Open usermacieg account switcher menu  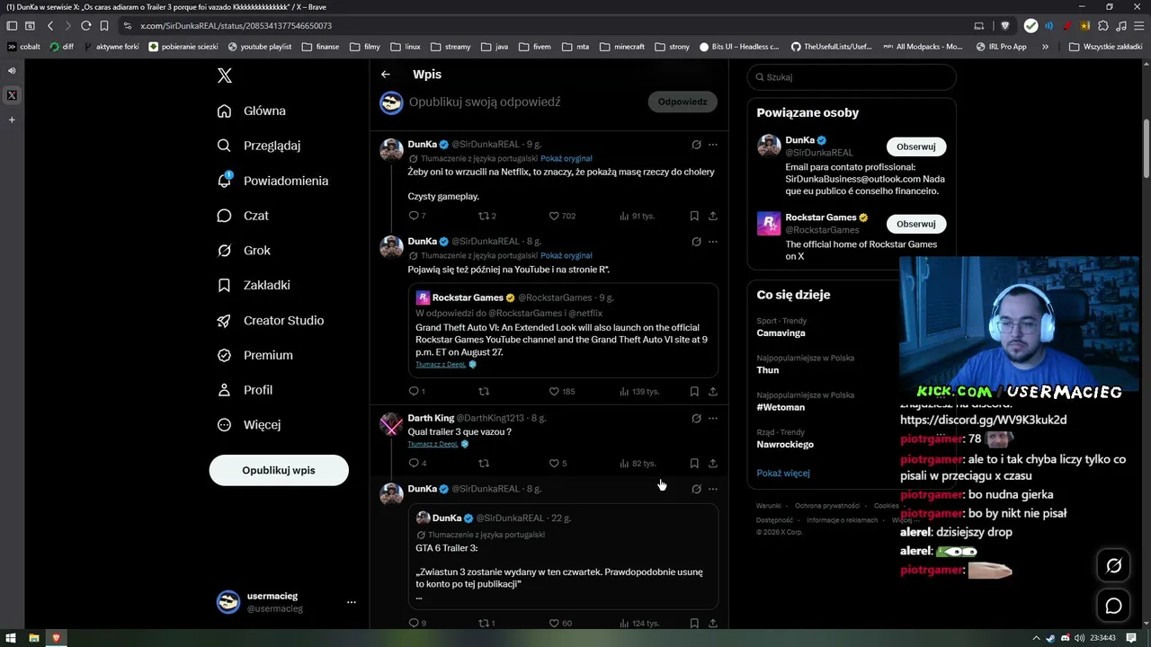click(288, 602)
